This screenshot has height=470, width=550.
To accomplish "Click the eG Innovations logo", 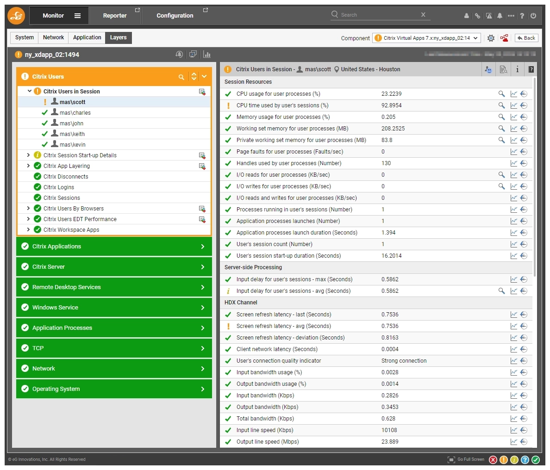I will point(16,15).
